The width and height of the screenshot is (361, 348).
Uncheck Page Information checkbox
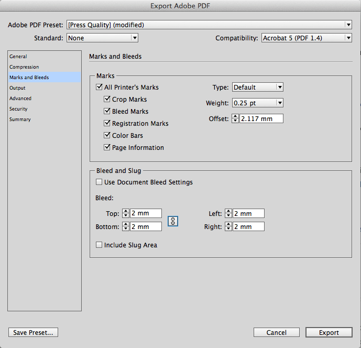coord(107,147)
